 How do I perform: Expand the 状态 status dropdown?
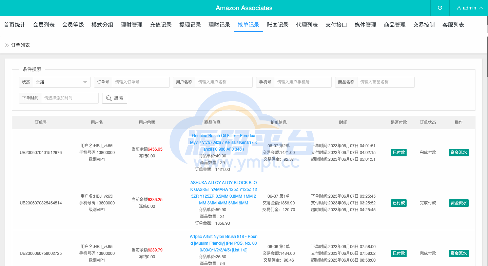click(61, 82)
